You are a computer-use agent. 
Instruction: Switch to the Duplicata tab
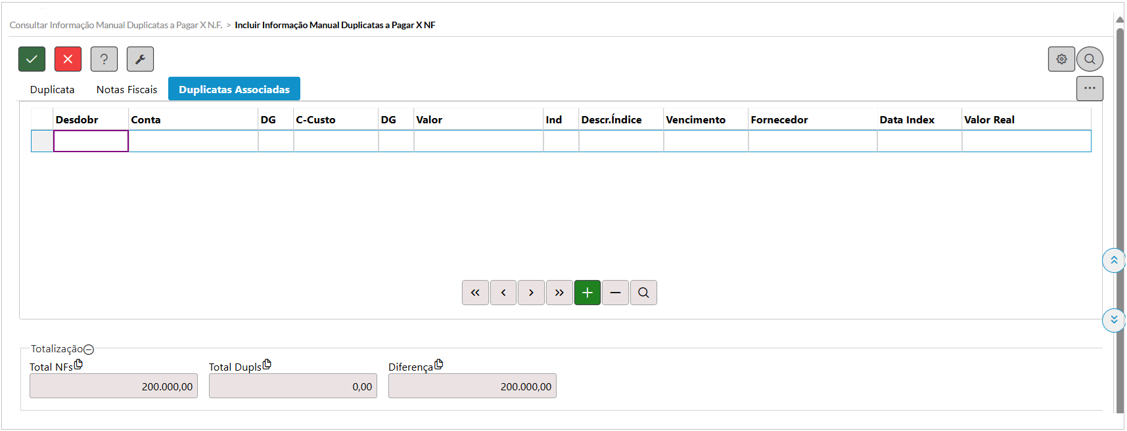pos(52,89)
